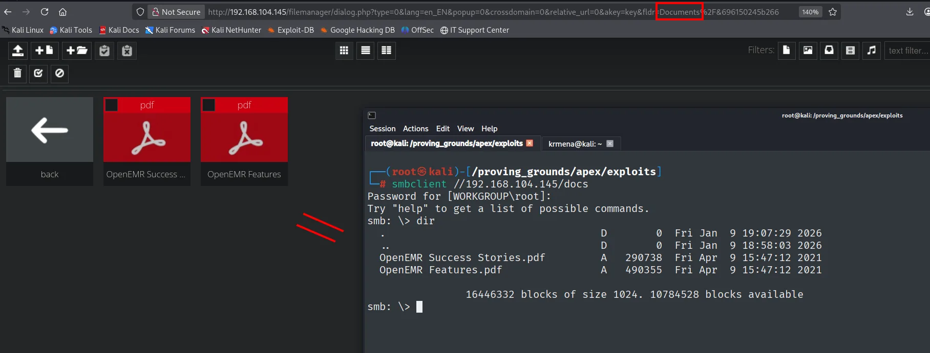930x353 pixels.
Task: Open the terminal Help menu
Action: [x=489, y=129]
